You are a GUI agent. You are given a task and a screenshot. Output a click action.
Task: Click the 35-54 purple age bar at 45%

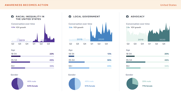(33, 62)
